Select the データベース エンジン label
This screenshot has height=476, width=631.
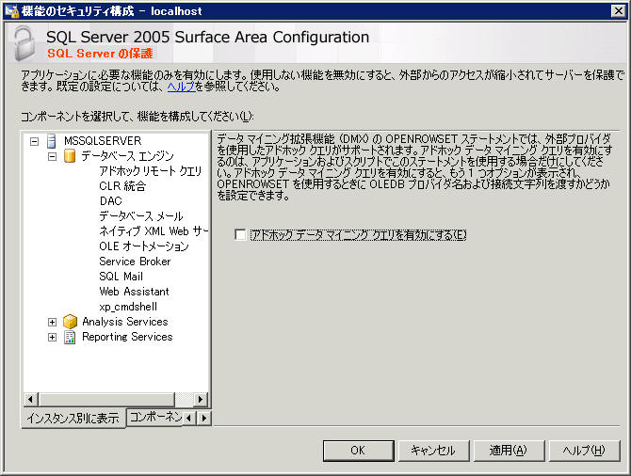pyautogui.click(x=127, y=156)
